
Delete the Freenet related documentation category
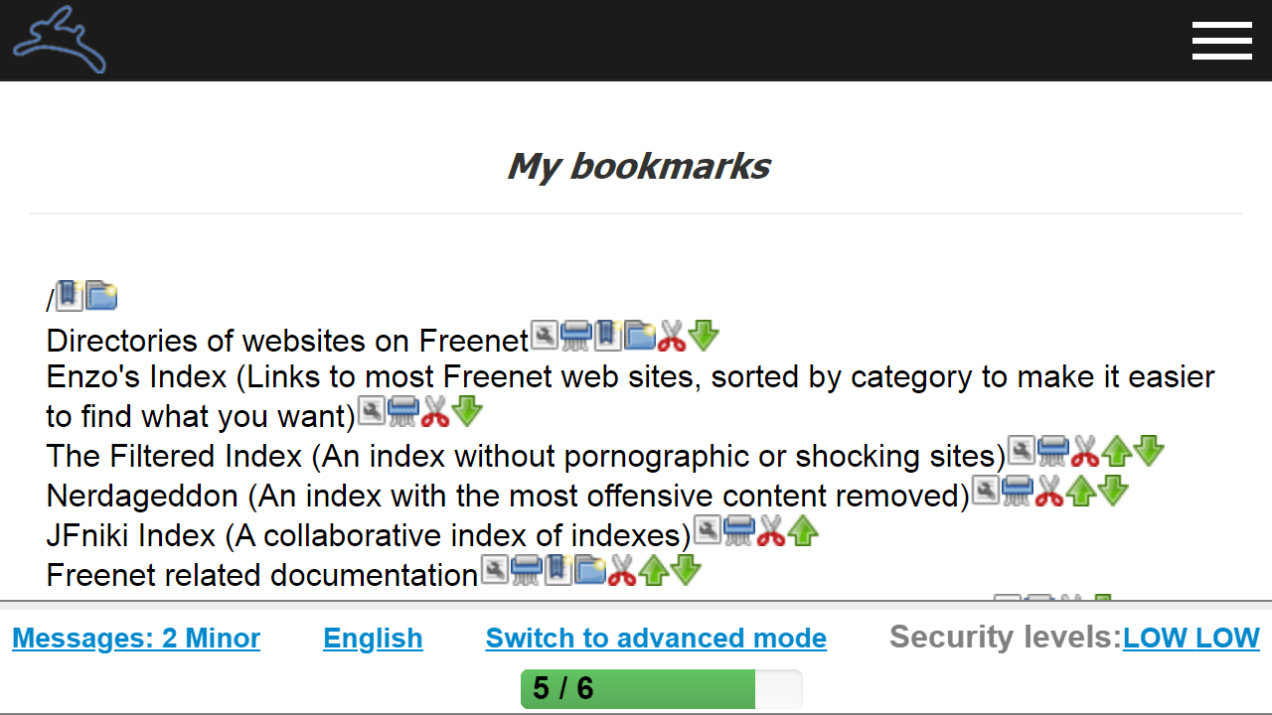click(x=527, y=569)
